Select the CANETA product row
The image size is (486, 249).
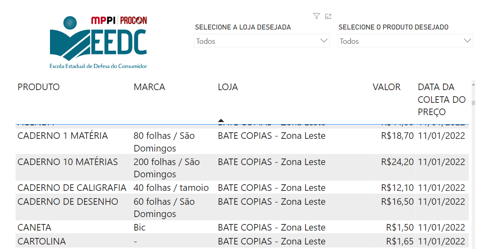coord(34,228)
